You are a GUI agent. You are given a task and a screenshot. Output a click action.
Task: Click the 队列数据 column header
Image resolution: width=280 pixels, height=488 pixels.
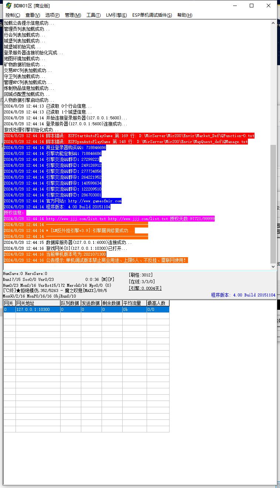coord(71,303)
